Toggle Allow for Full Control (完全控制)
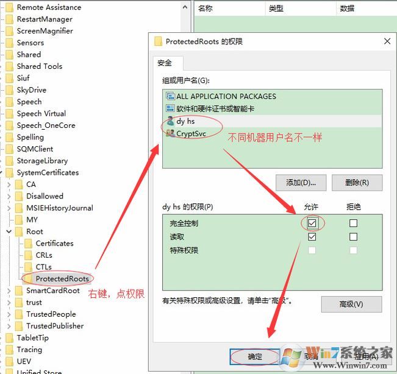 pyautogui.click(x=312, y=223)
